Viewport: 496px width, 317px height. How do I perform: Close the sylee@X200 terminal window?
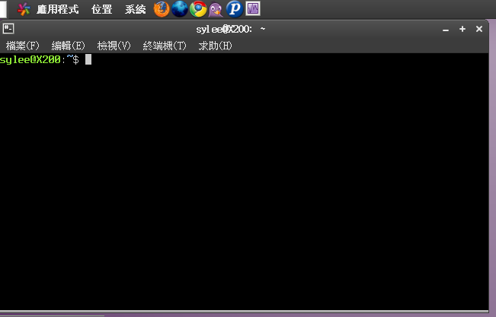click(479, 29)
